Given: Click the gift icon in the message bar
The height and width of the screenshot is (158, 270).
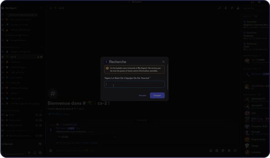Looking at the screenshot, I should pyautogui.click(x=211, y=151).
